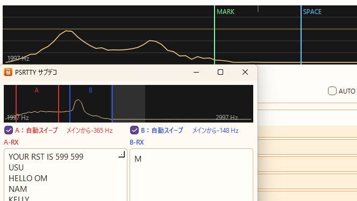
Task: Minimize the PSRTTY サブデコ window
Action: (196, 72)
